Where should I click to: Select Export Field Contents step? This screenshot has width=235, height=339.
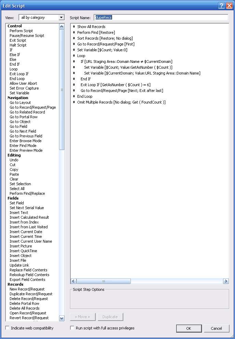pos(27,279)
